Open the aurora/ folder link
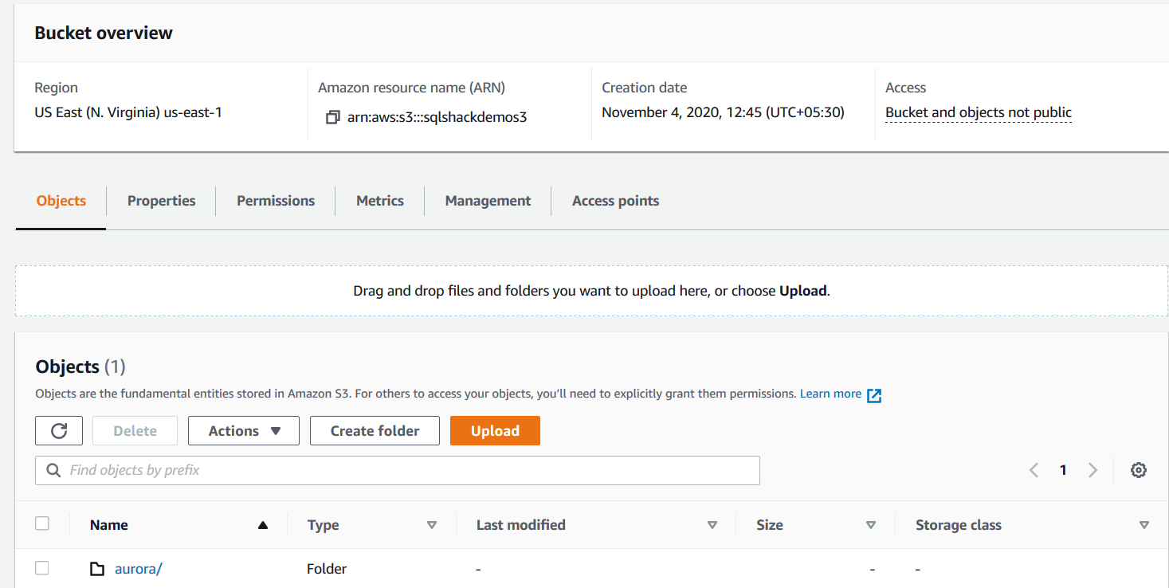Screen dimensions: 1169x588 click(x=139, y=569)
